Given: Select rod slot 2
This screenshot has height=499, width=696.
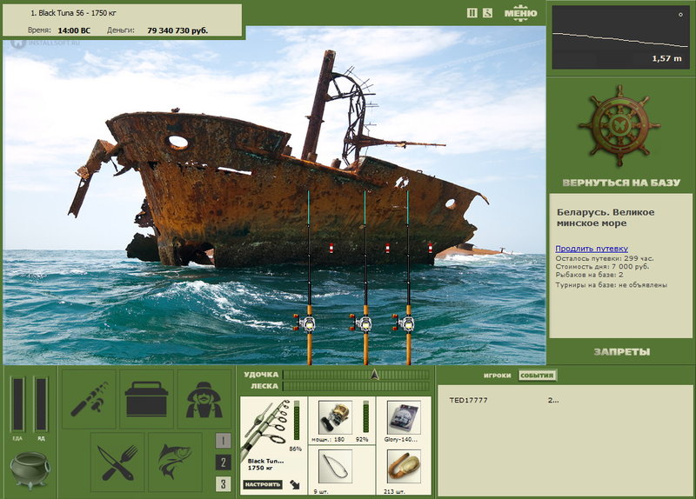Looking at the screenshot, I should [224, 462].
